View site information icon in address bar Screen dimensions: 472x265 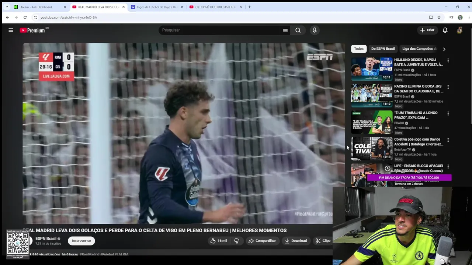[35, 17]
